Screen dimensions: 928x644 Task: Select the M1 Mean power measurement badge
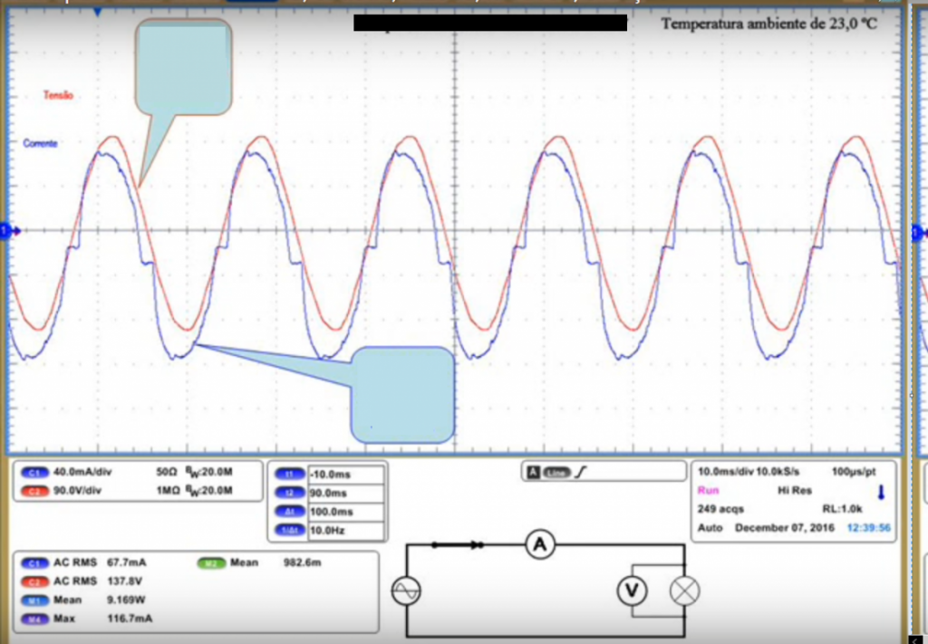coord(37,600)
